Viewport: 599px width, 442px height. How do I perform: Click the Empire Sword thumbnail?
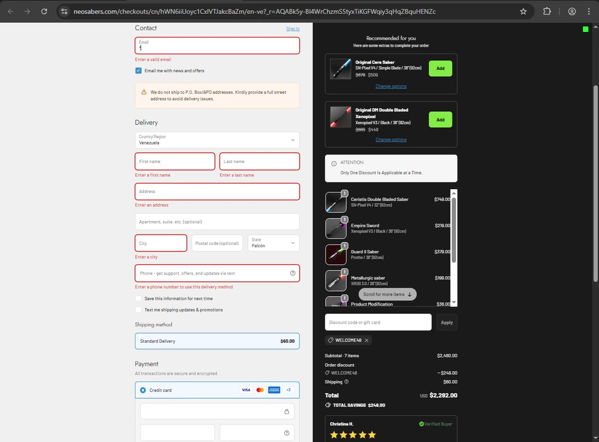(336, 228)
